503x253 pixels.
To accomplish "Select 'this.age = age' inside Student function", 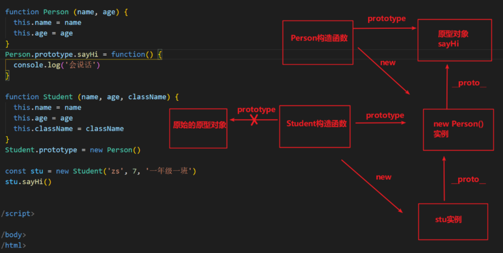I will (43, 118).
